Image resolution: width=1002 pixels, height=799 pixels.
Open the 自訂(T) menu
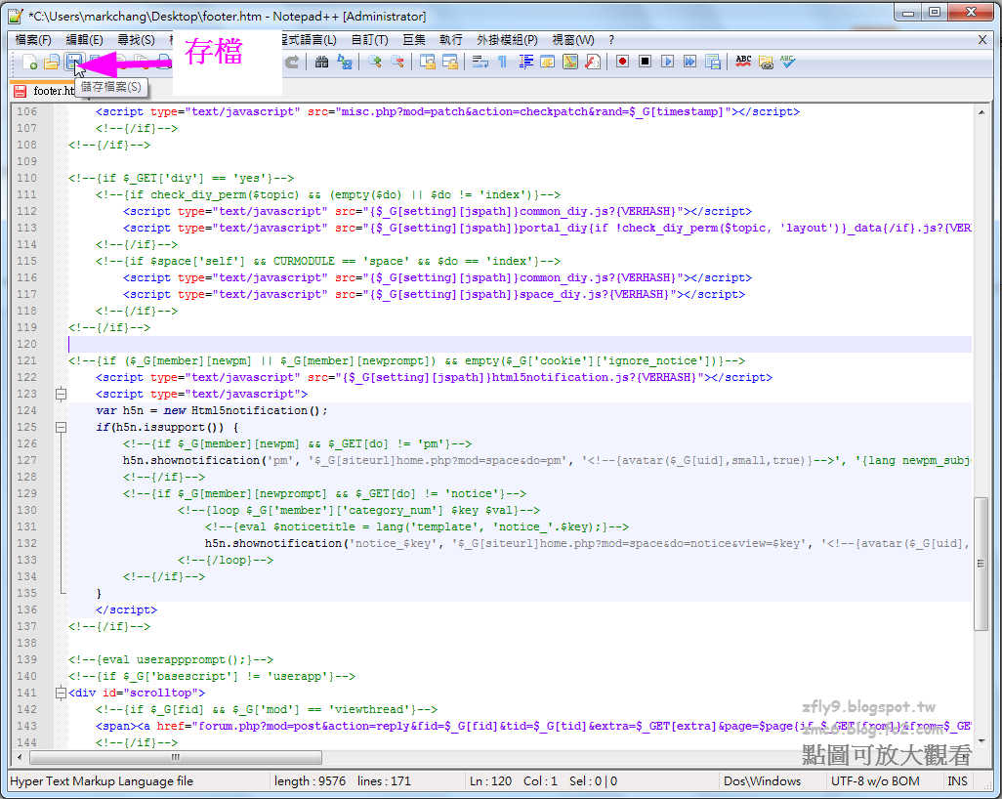370,40
